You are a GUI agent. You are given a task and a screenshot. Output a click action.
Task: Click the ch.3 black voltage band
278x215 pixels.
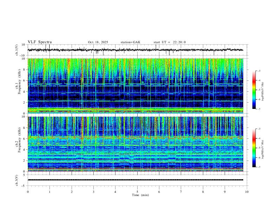(x=135, y=180)
